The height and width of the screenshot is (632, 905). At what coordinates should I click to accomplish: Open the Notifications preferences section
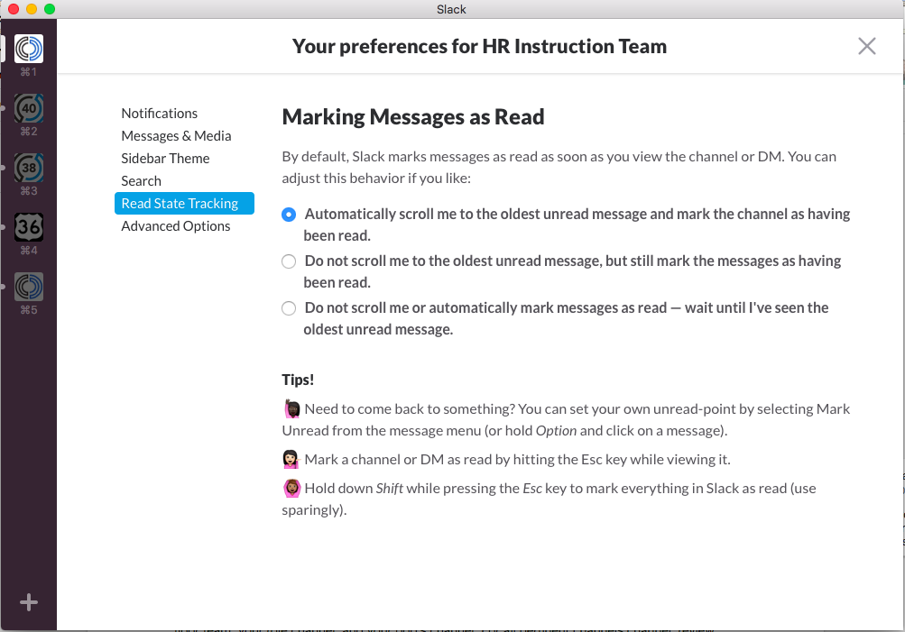click(x=160, y=113)
